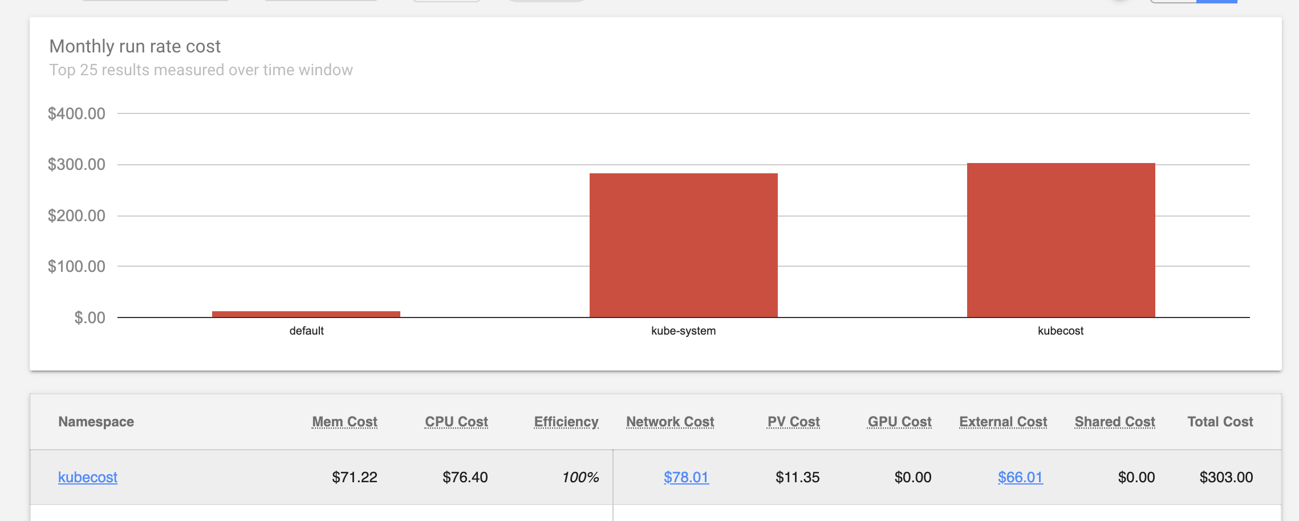Viewport: 1299px width, 521px height.
Task: Open the $78.01 network cost link
Action: pyautogui.click(x=686, y=477)
